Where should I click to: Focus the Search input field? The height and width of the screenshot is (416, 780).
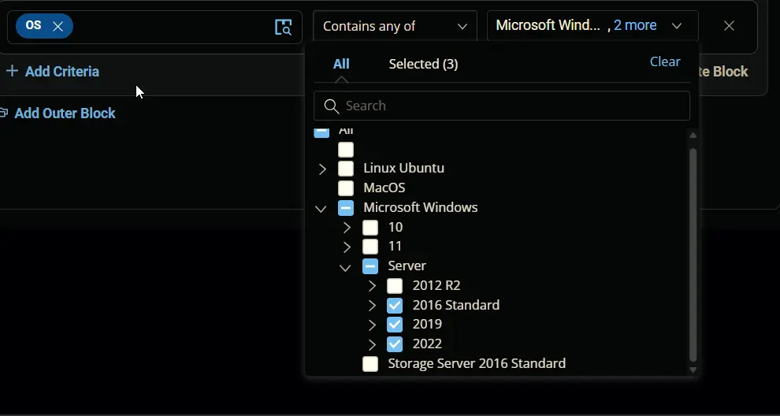[501, 106]
